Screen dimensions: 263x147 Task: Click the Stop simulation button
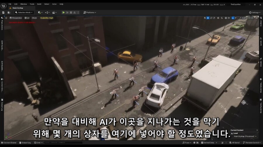[x=71, y=12]
